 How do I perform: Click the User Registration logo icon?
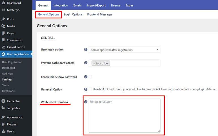click(x=3, y=54)
